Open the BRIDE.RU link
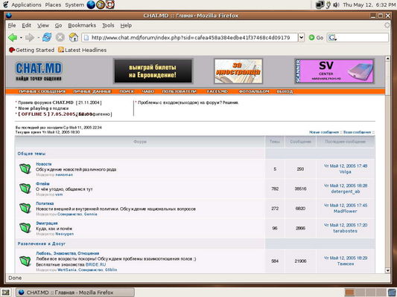 pos(95,264)
